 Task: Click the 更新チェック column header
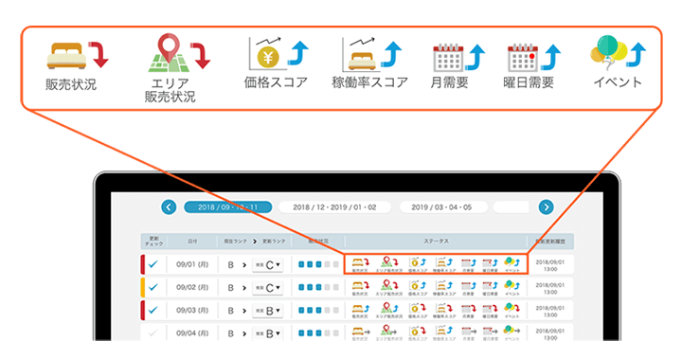154,241
